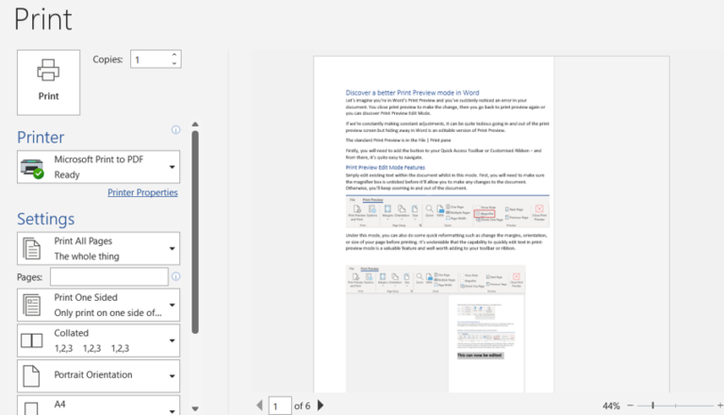The width and height of the screenshot is (724, 415).
Task: Open the Printer Properties link
Action: coord(142,192)
